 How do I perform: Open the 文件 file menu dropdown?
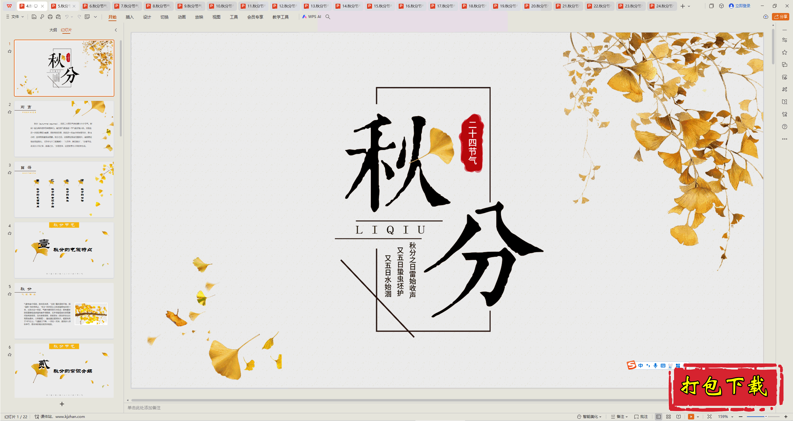coord(15,17)
